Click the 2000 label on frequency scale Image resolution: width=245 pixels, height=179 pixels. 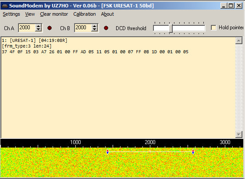(x=150, y=142)
